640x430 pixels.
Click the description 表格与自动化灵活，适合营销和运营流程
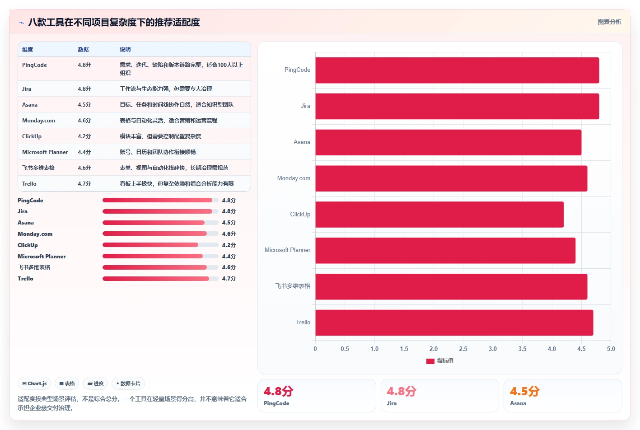(x=168, y=121)
